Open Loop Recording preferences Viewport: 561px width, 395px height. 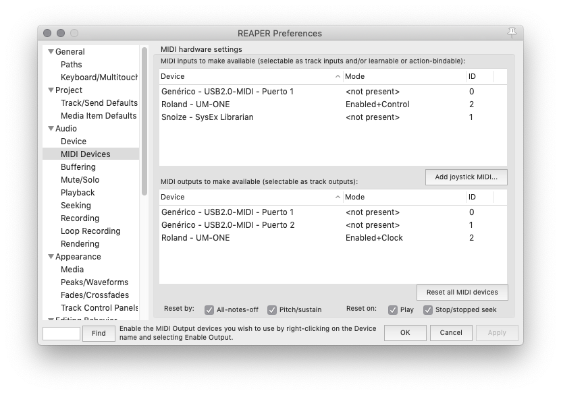click(90, 231)
